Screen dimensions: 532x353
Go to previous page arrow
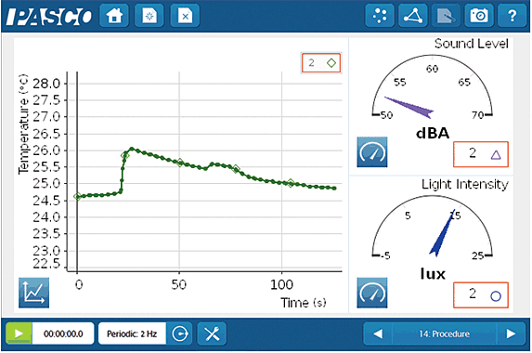pyautogui.click(x=378, y=333)
